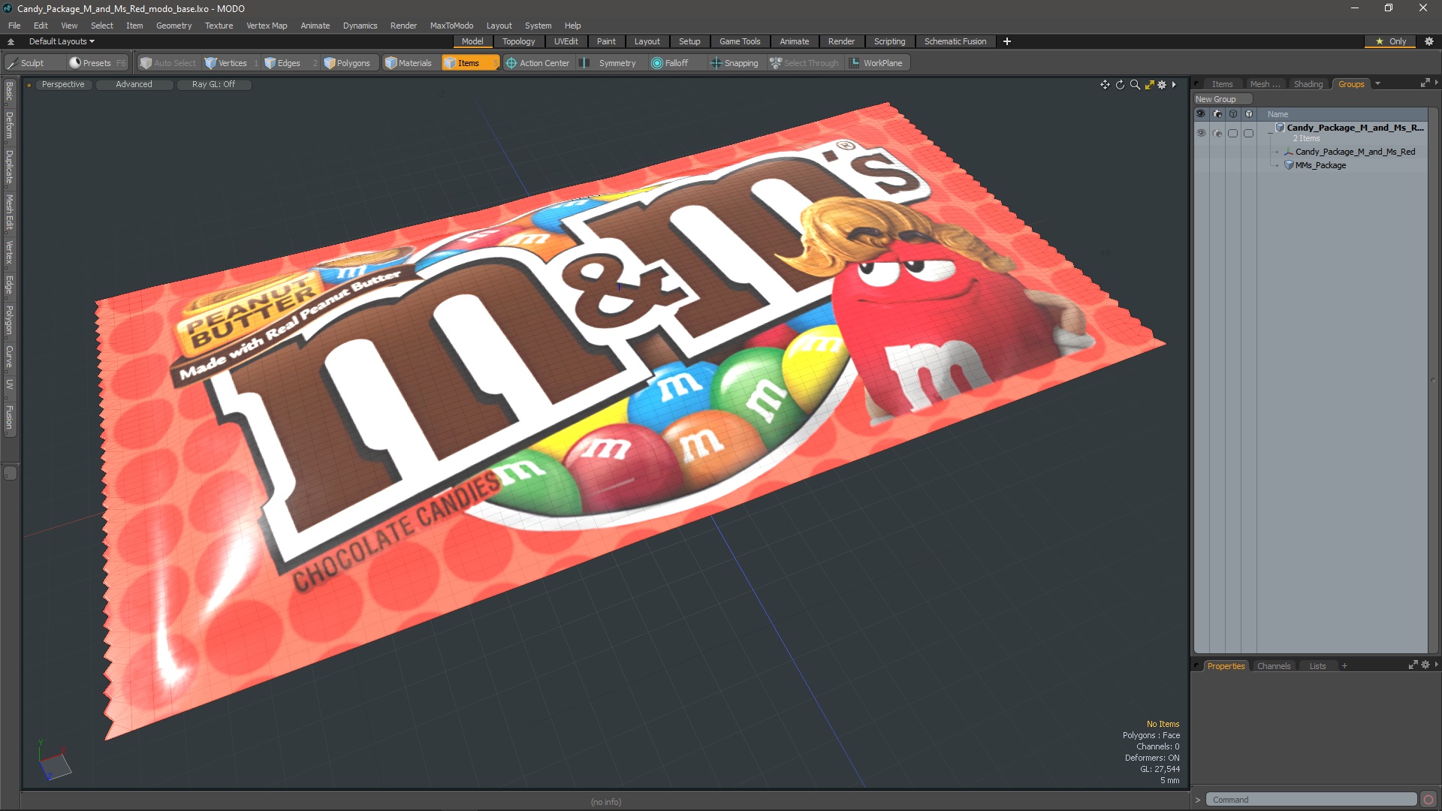Viewport: 1442px width, 811px height.
Task: Expand the viewport options arrow
Action: click(1174, 85)
